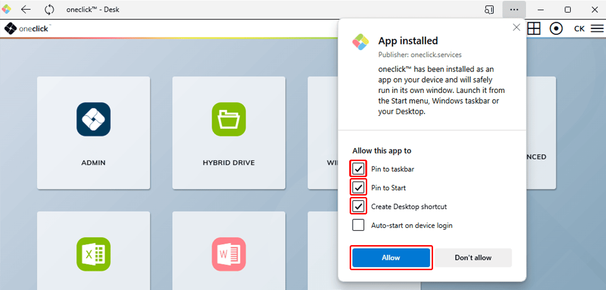The width and height of the screenshot is (606, 290).
Task: Click the Don't allow button
Action: 473,258
